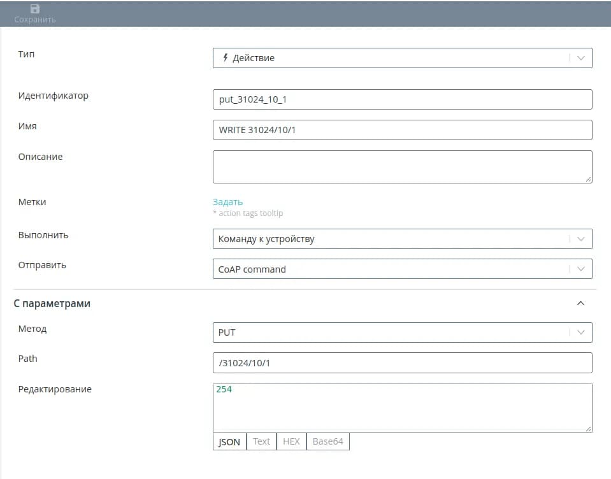The height and width of the screenshot is (479, 611).
Task: Click the С параметрами section header
Action: click(52, 304)
